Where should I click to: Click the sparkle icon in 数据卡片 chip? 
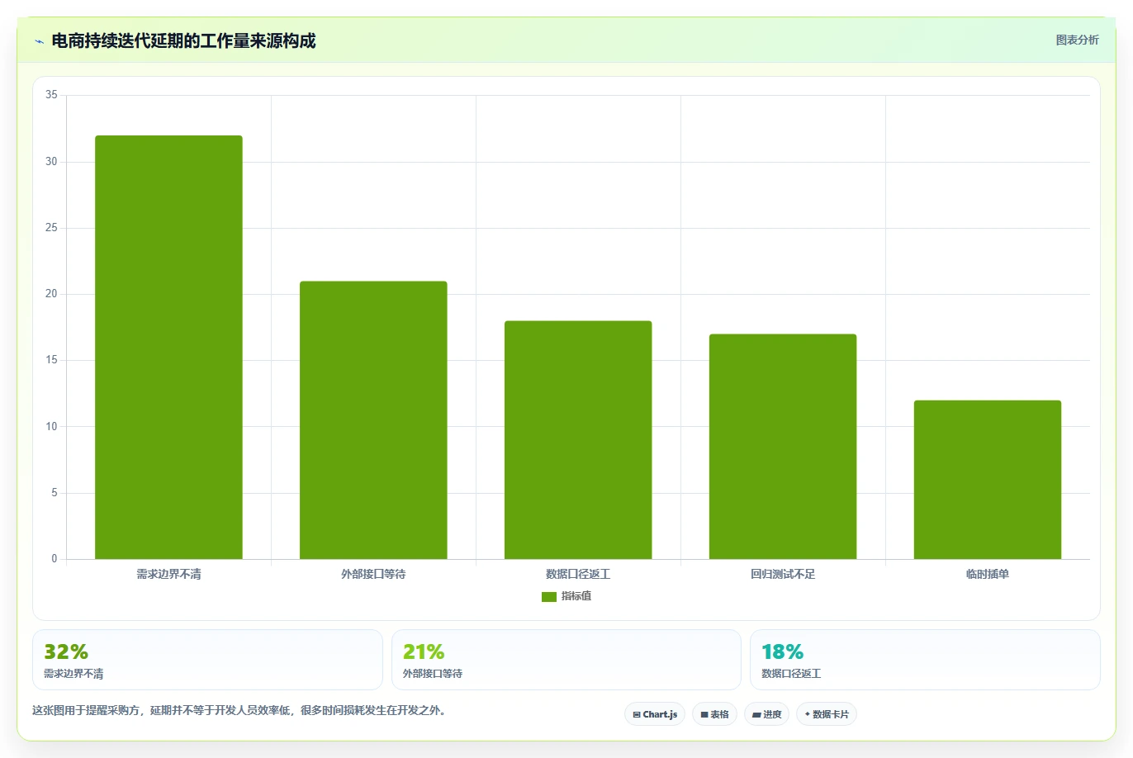[808, 714]
